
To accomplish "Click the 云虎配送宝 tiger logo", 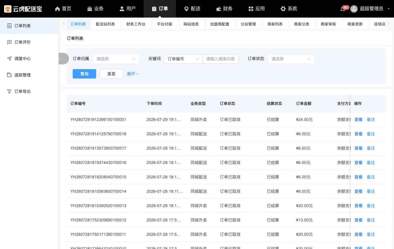I will point(8,9).
